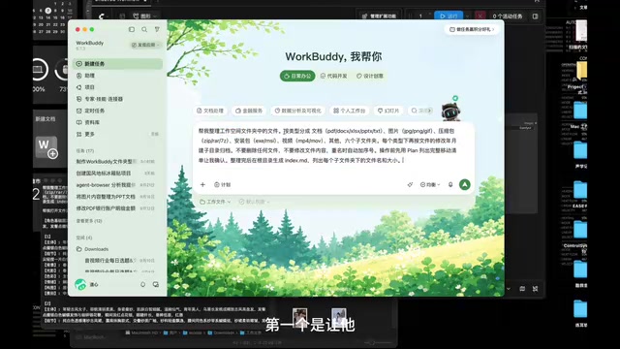Open task 制作WorkBuddy文件类型
The image size is (620, 349).
(115, 162)
